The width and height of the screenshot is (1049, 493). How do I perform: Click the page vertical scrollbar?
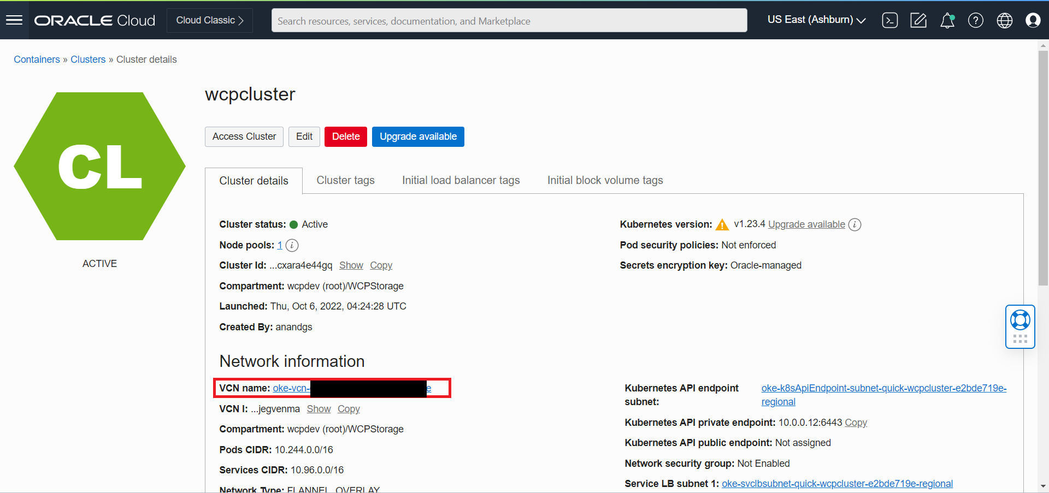[1043, 168]
